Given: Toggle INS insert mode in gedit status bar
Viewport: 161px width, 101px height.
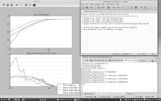Looking at the screenshot, I should 153,54.
